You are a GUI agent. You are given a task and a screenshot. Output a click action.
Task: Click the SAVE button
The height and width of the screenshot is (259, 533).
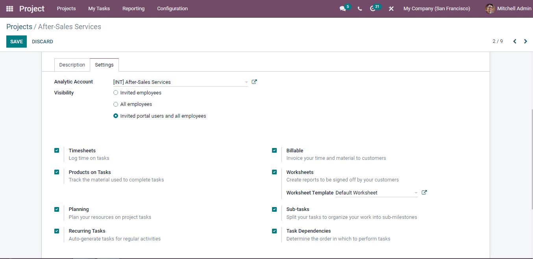pos(16,41)
